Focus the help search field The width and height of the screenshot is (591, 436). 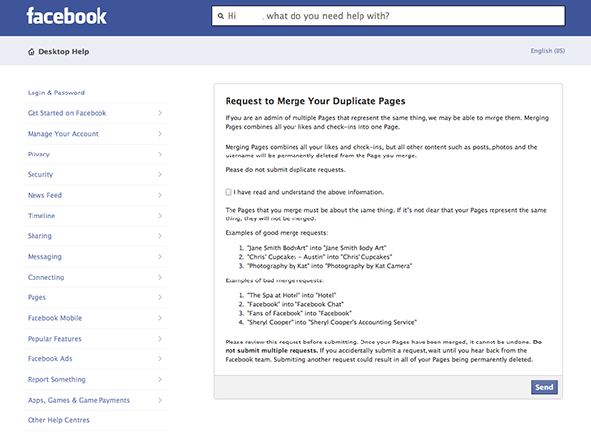[388, 16]
